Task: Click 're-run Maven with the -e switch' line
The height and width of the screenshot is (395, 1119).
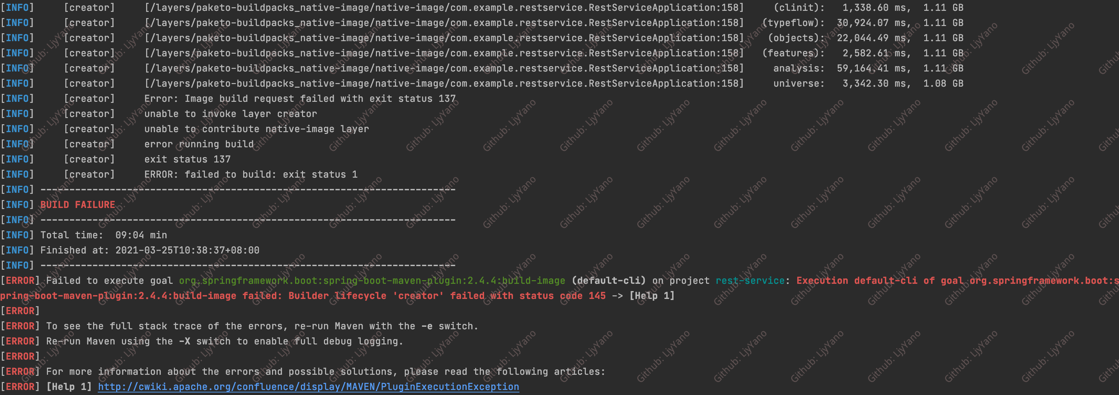Action: pos(263,326)
